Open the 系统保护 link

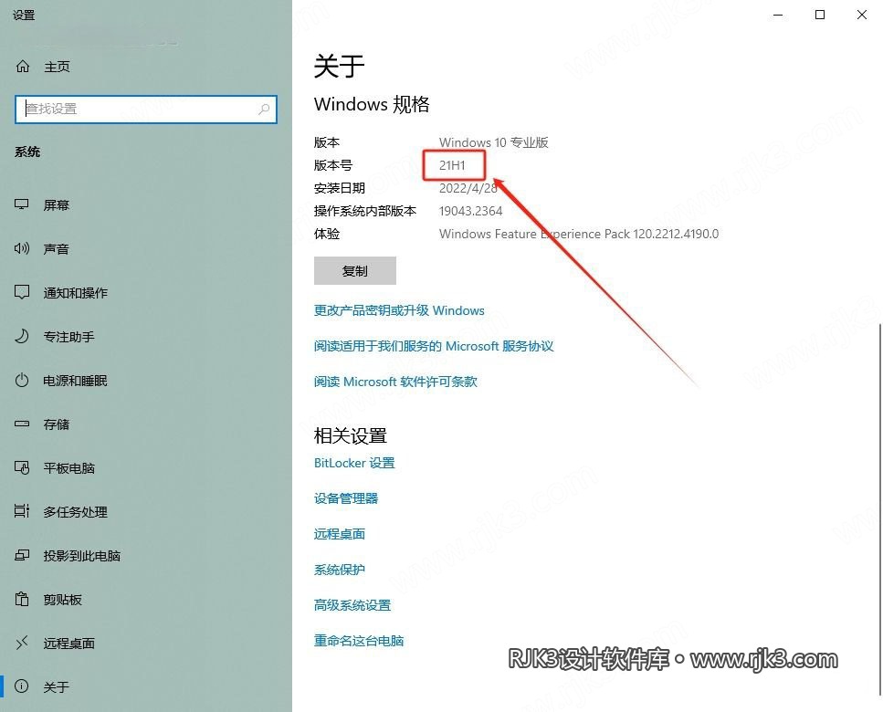click(339, 570)
